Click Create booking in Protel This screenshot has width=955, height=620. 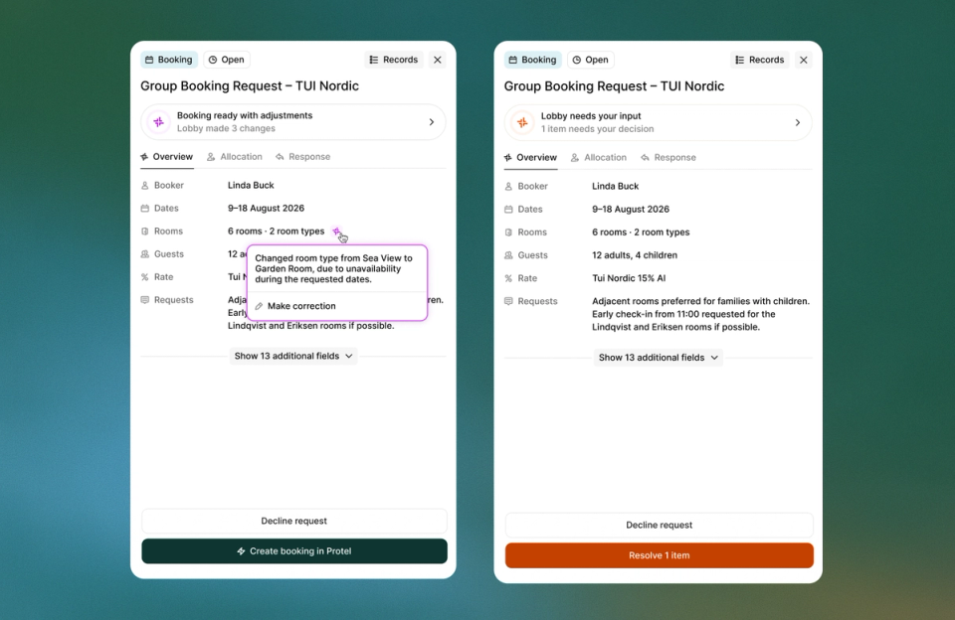click(294, 551)
